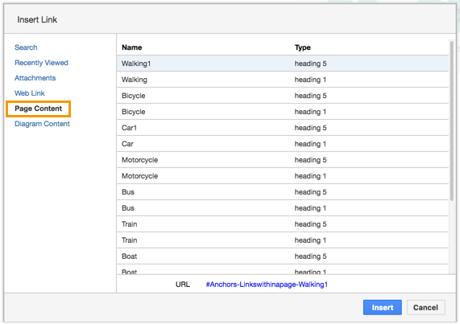Select the Bicycle heading 5 row
This screenshot has width=460, height=324.
pos(283,96)
